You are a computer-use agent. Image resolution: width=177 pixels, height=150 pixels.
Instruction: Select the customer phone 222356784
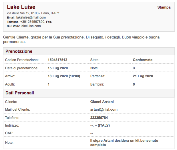point(99,117)
